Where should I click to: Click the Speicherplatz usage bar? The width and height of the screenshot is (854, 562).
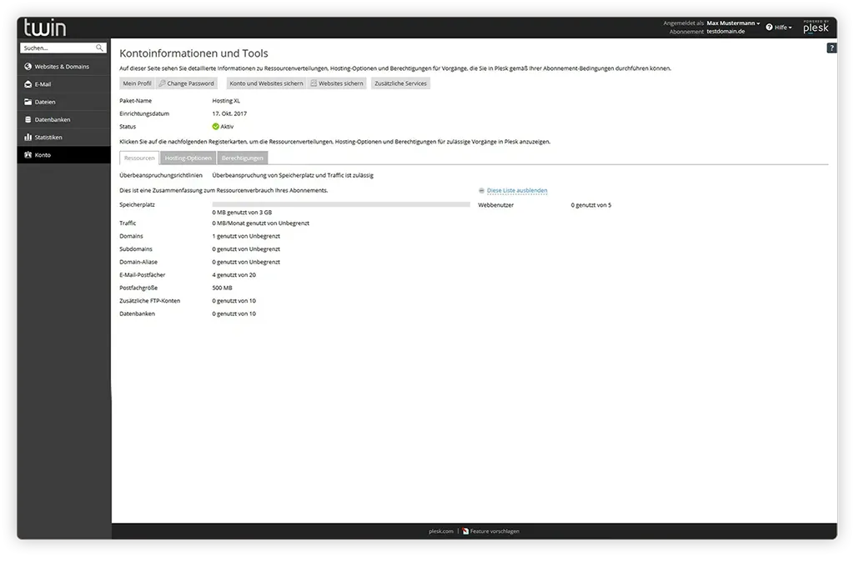click(340, 204)
